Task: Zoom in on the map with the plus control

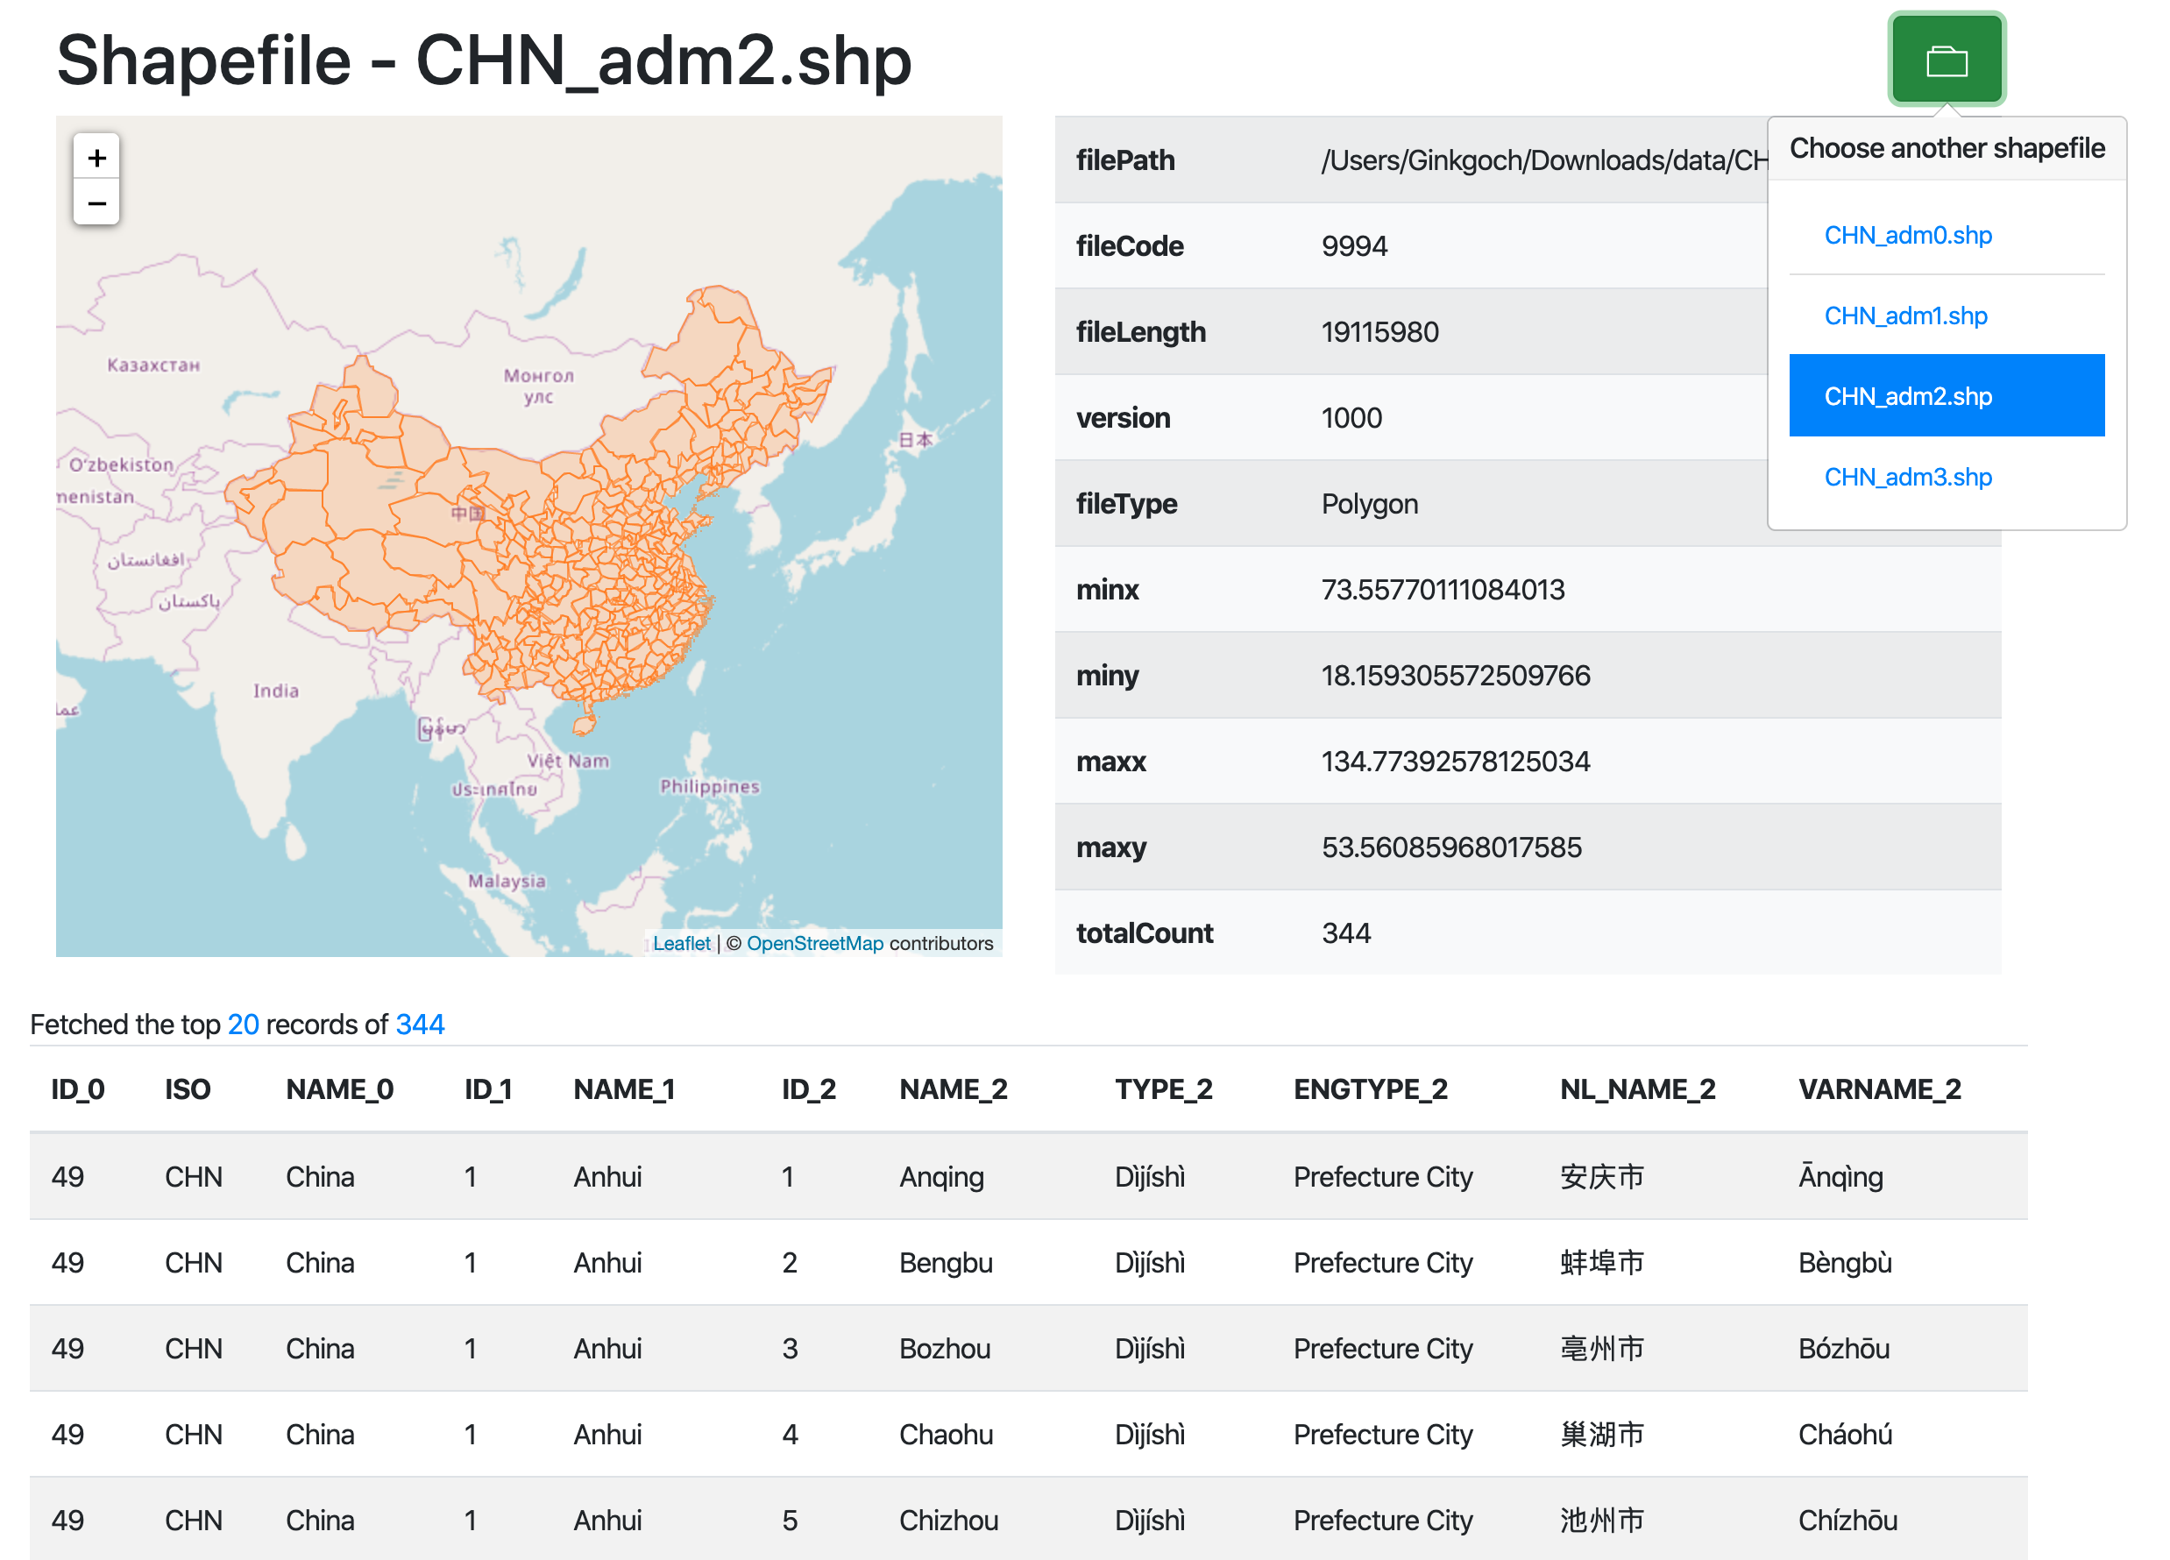Action: pos(96,157)
